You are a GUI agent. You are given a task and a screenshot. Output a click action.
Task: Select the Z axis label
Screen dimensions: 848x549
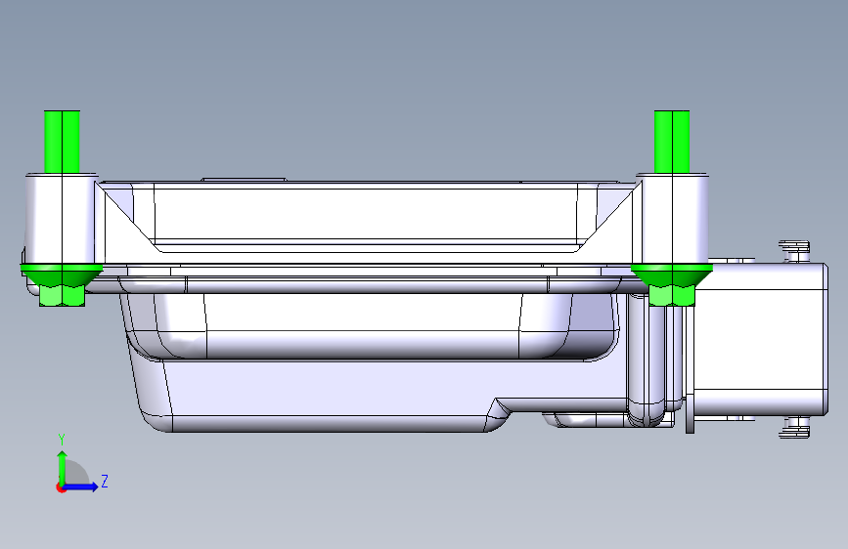(x=105, y=481)
